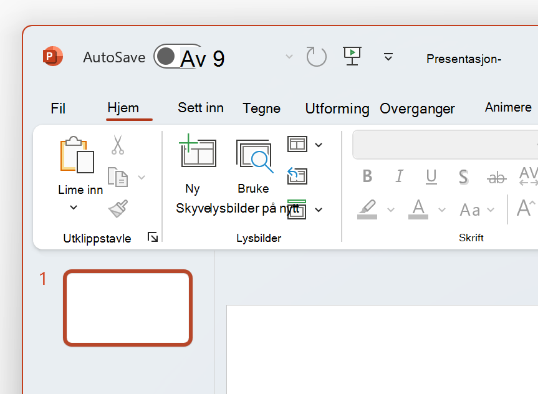Click Increase Font Size icon
Screen dimensions: 538x394
(x=526, y=208)
